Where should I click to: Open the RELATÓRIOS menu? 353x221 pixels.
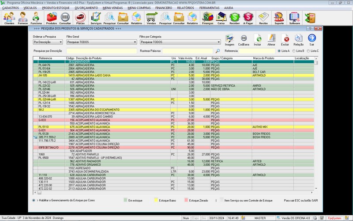coord(185,8)
